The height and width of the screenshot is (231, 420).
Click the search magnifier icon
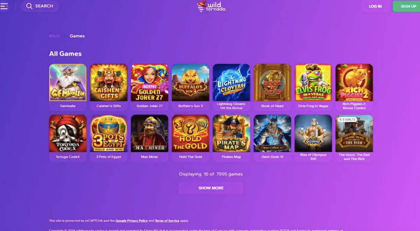tap(29, 6)
